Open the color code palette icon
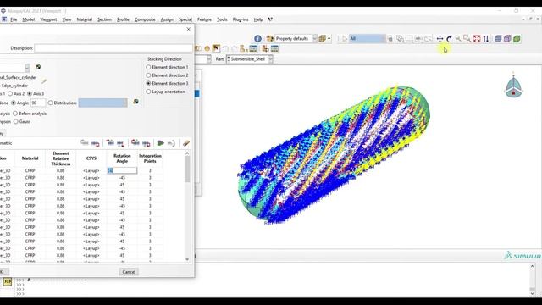 click(x=270, y=39)
